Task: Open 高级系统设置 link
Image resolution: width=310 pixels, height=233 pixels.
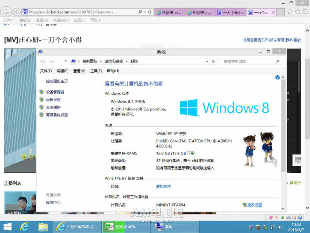Action: pyautogui.click(x=57, y=115)
